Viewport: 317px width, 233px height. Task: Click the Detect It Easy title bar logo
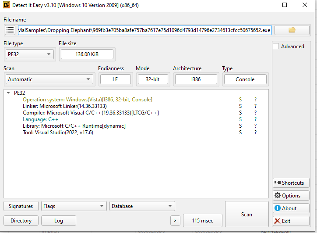point(7,5)
